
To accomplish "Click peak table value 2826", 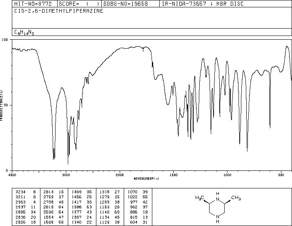I will pos(20,222).
